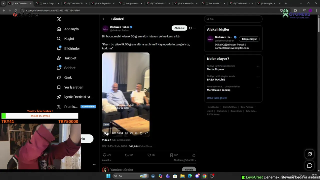This screenshot has height=180, width=320.
Task: Open DarkWeb Haber in Alakalı kişiler
Action: coord(223,37)
